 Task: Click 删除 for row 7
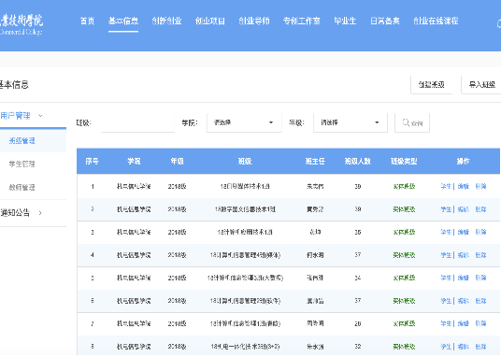pos(480,323)
